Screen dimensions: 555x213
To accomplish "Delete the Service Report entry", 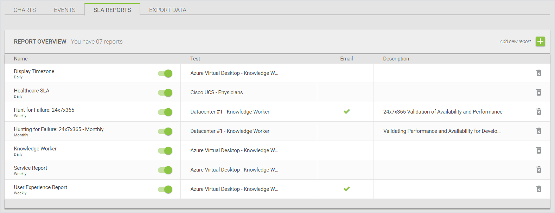I will [538, 170].
